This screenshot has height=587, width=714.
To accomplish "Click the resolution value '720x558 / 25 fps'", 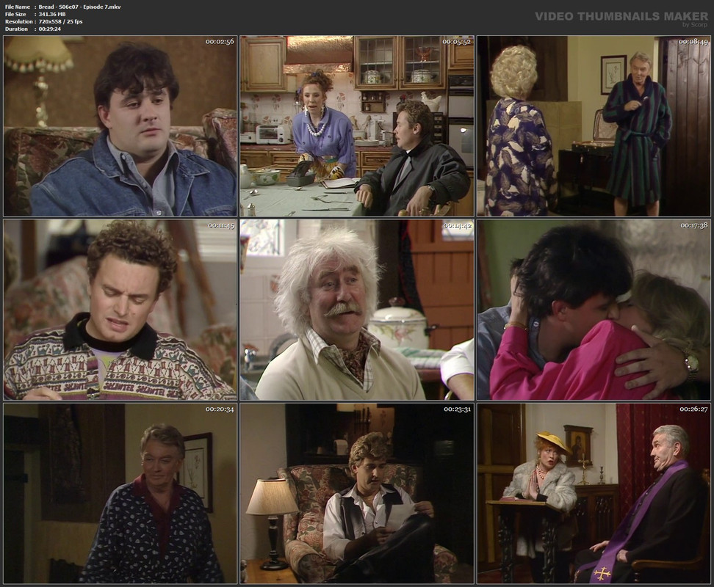I will click(x=60, y=21).
